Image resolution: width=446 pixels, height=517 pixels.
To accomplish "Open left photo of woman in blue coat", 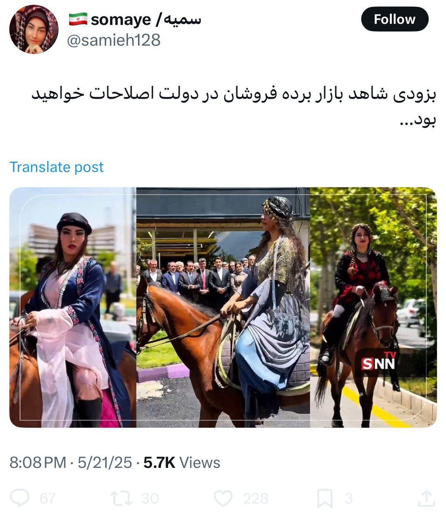I will (73, 307).
